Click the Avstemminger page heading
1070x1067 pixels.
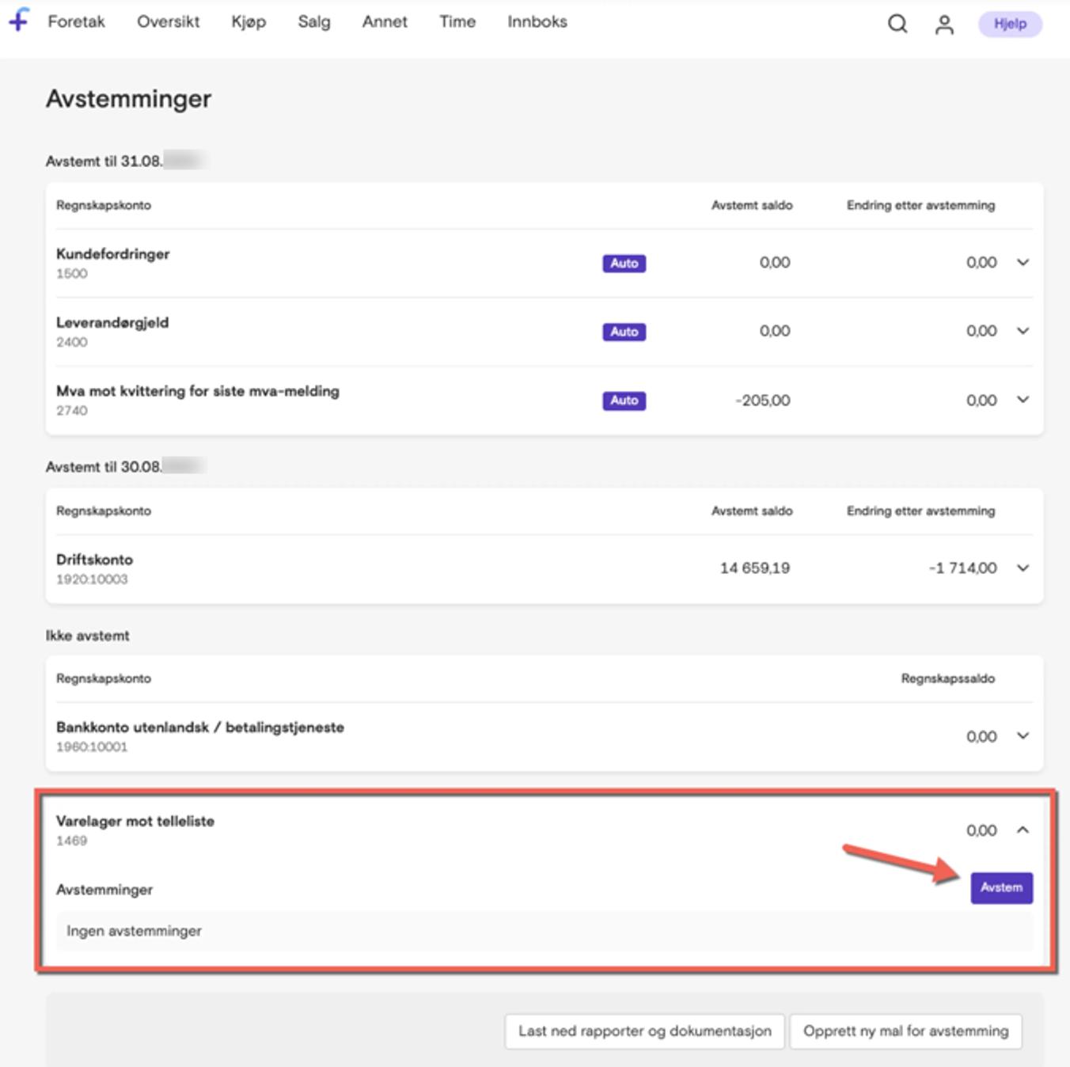[128, 99]
